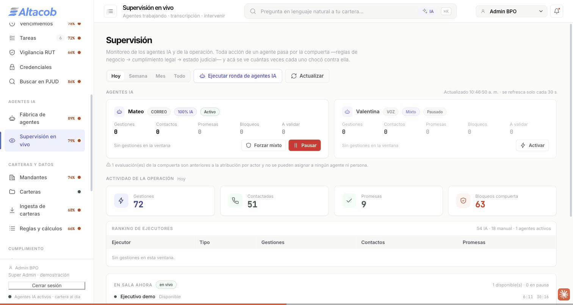This screenshot has height=305, width=573.
Task: Click Mateo's robot agent icon
Action: tap(119, 112)
